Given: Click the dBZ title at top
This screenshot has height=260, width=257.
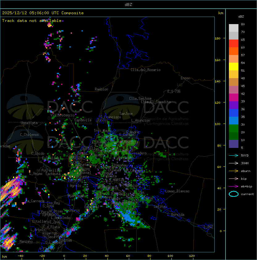Looking at the screenshot, I should 128,4.
